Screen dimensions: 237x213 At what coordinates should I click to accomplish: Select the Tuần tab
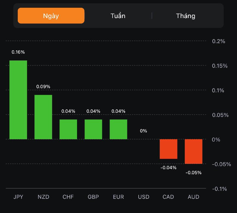(118, 16)
